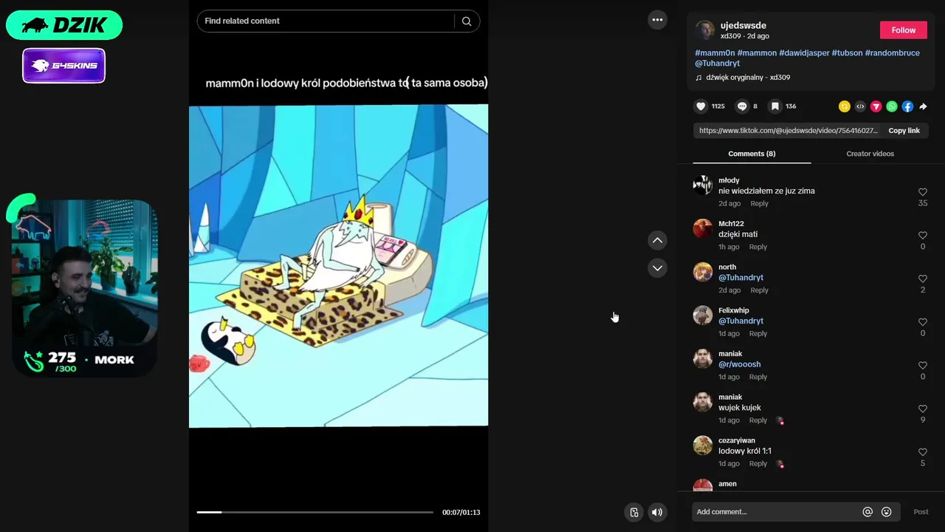Screen dimensions: 945x532
Task: Open the three-dot more options menu
Action: point(657,20)
